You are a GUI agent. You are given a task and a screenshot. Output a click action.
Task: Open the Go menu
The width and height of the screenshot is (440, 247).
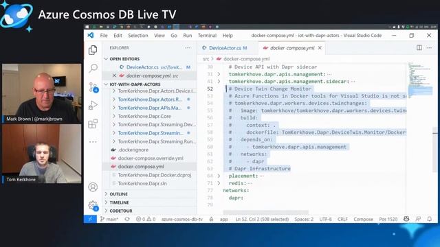click(x=174, y=35)
